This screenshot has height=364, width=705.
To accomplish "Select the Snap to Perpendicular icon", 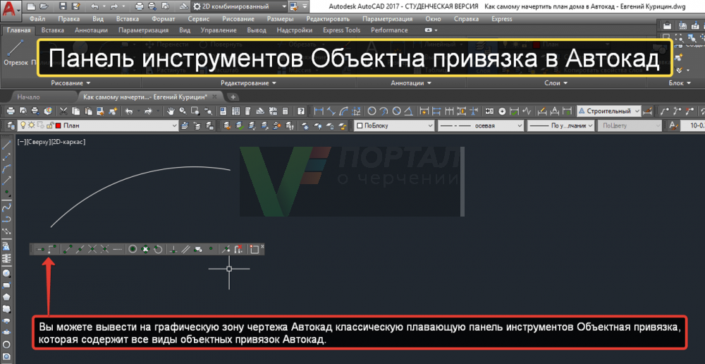I will [x=173, y=249].
